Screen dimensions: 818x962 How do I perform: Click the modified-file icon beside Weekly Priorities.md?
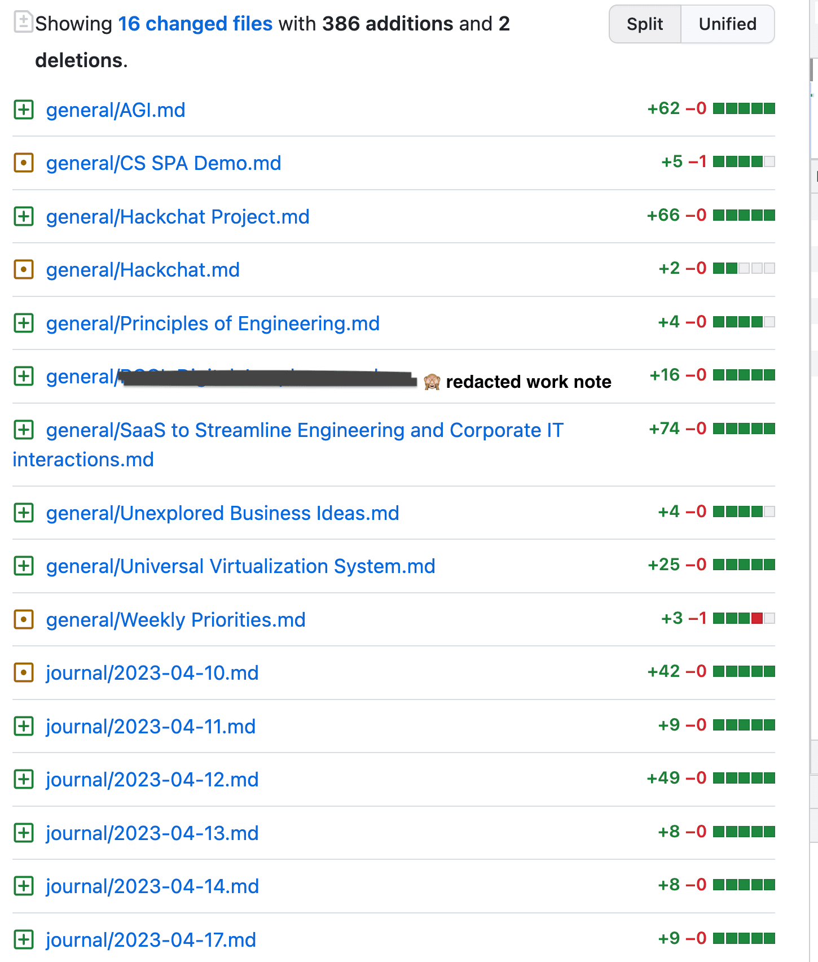24,619
